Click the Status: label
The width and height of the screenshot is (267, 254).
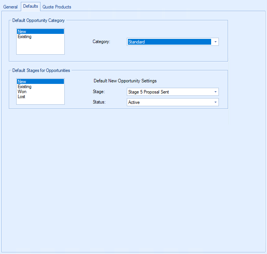(99, 102)
